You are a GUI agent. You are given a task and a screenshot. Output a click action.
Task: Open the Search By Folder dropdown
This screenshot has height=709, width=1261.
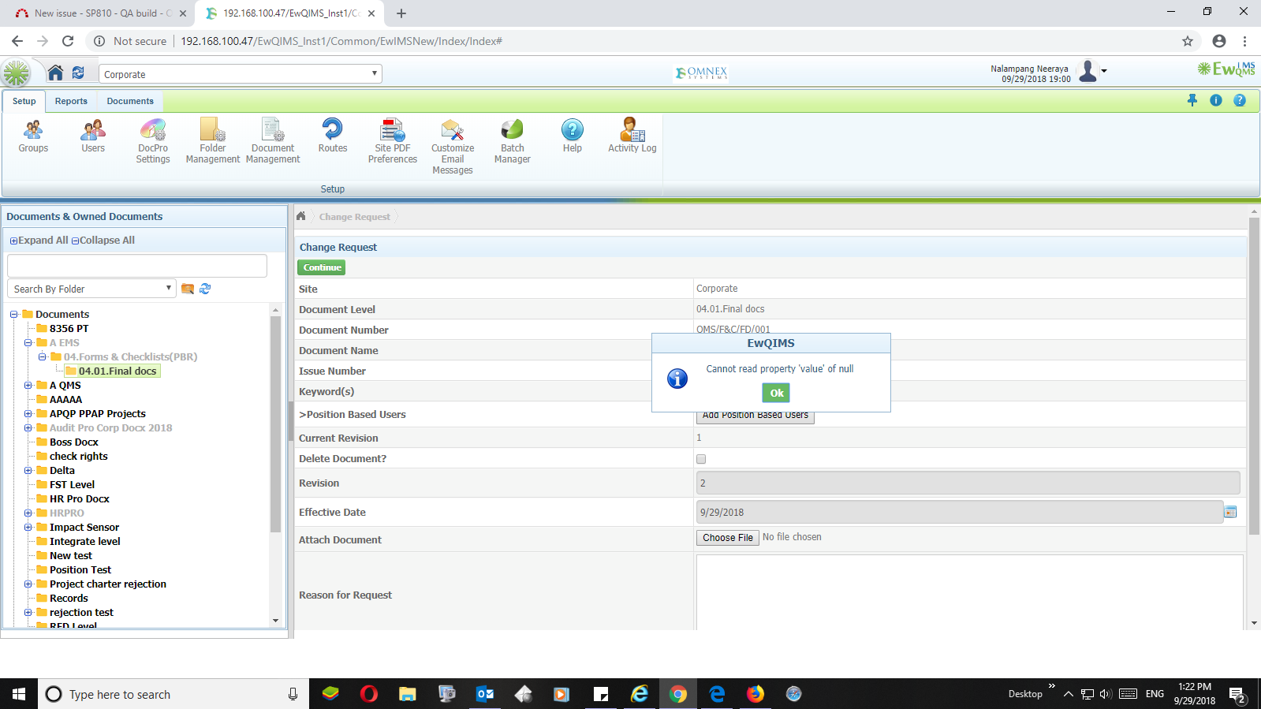(91, 289)
